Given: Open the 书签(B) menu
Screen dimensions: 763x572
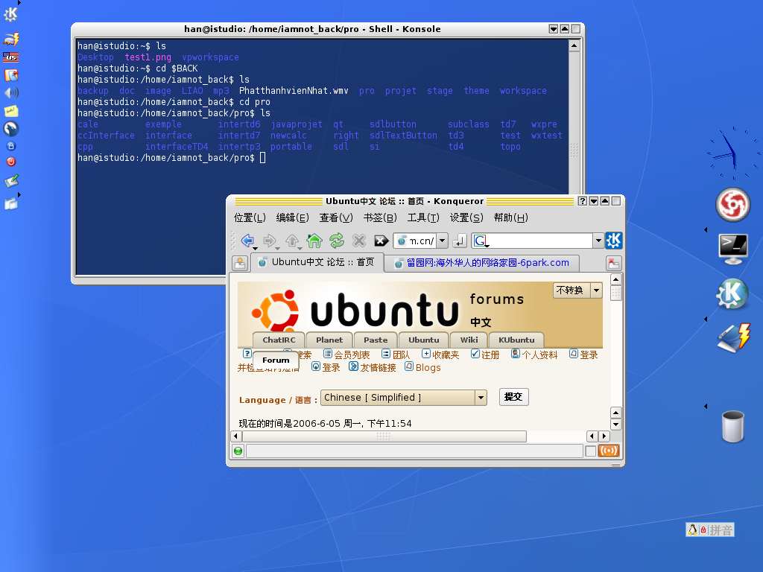Looking at the screenshot, I should [x=380, y=217].
